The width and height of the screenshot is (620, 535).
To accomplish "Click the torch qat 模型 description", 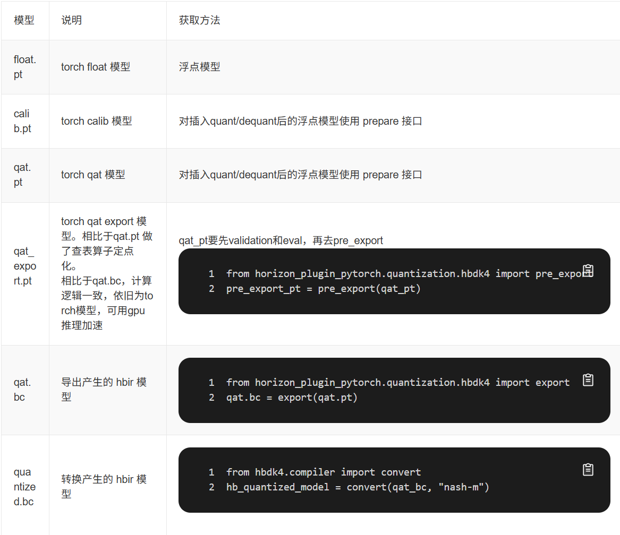I will click(x=93, y=175).
